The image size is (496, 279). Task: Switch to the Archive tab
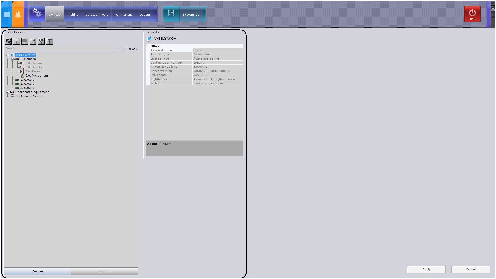(x=73, y=15)
